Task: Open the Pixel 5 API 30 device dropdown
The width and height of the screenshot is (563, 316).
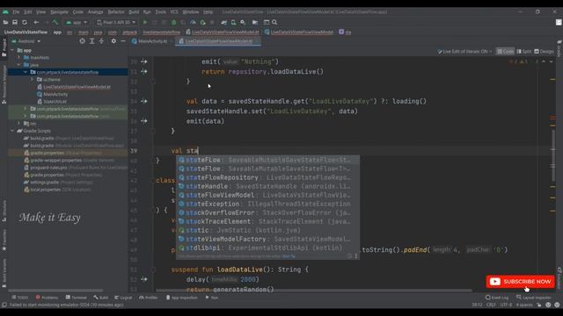Action: pos(116,22)
